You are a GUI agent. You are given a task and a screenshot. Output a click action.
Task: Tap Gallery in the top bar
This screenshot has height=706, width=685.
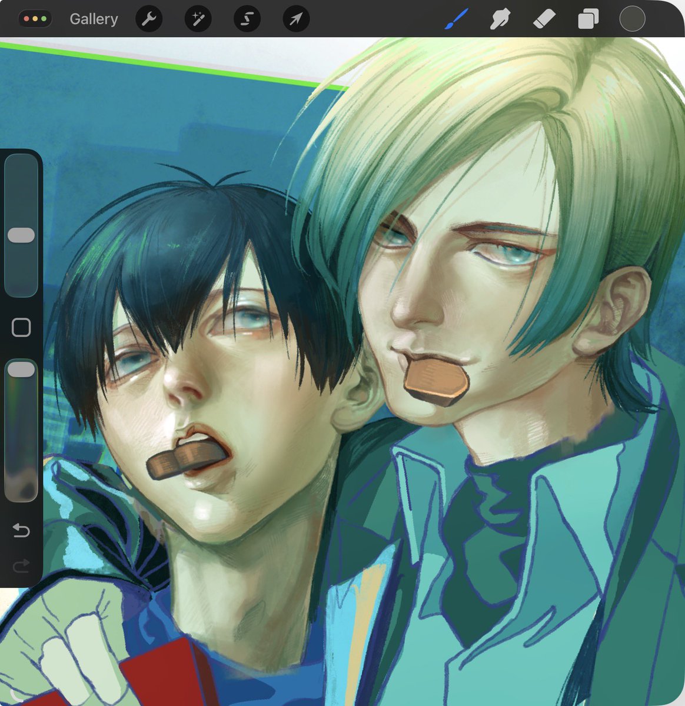pos(94,18)
